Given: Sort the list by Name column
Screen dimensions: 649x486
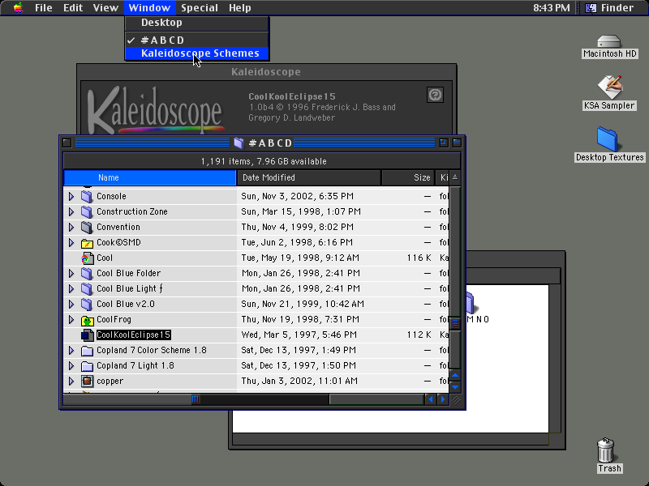Looking at the screenshot, I should pos(150,177).
